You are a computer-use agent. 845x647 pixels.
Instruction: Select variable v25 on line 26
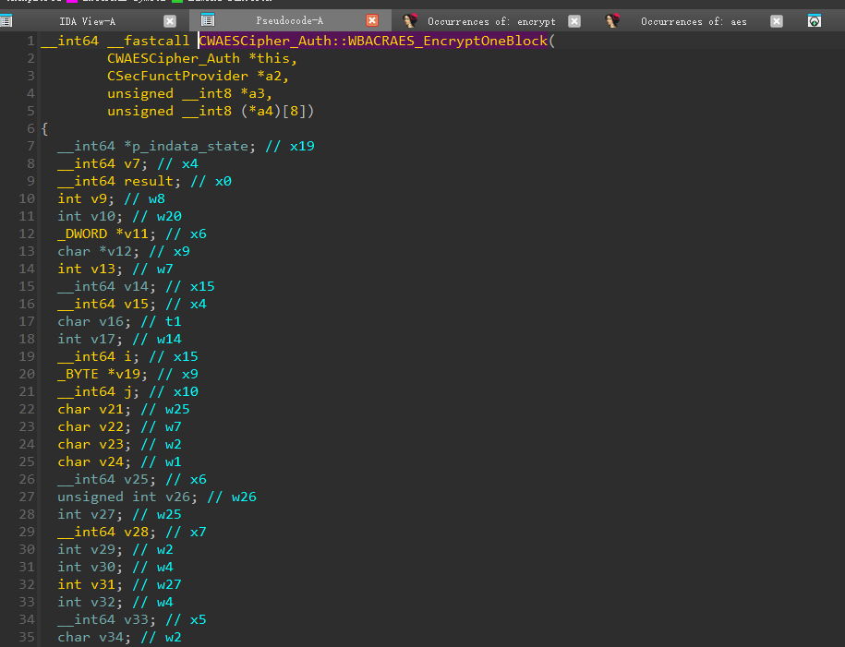click(x=137, y=479)
